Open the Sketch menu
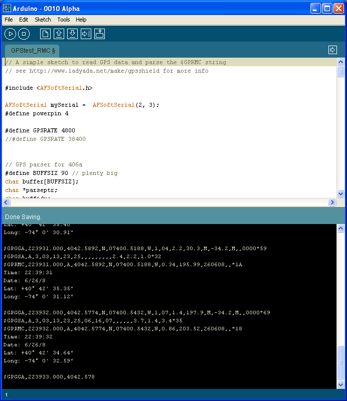The width and height of the screenshot is (347, 401). pyautogui.click(x=43, y=20)
